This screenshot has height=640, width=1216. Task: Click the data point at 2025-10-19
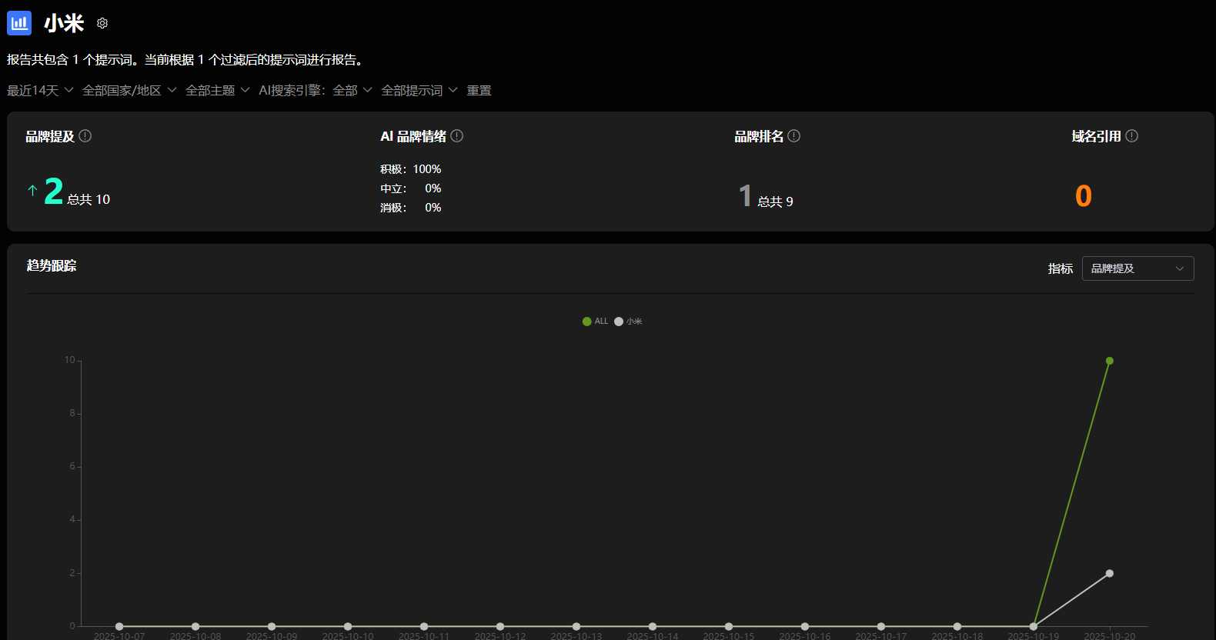(1033, 626)
